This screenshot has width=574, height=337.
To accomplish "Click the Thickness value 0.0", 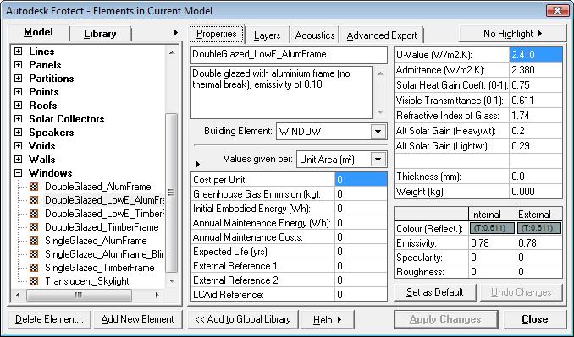I will coord(536,177).
